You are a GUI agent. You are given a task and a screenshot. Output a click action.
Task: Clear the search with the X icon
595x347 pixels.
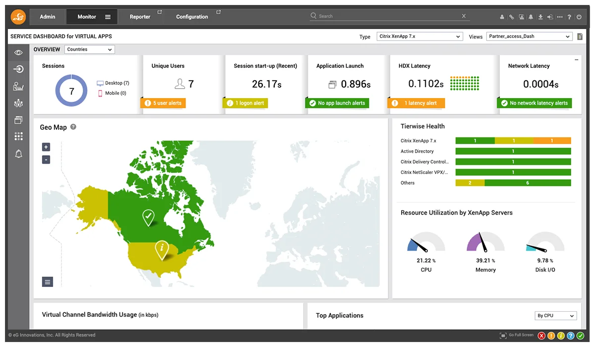tap(464, 16)
